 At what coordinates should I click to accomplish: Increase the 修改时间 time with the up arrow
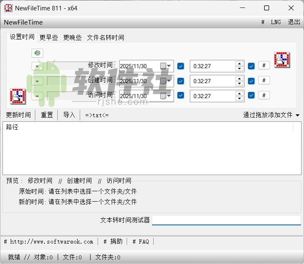click(240, 64)
